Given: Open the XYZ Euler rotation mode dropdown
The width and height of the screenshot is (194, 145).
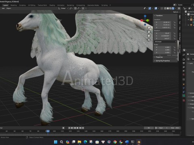Looking at the screenshot, I should point(165,42).
